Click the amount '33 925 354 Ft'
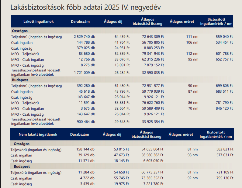 point(153,122)
